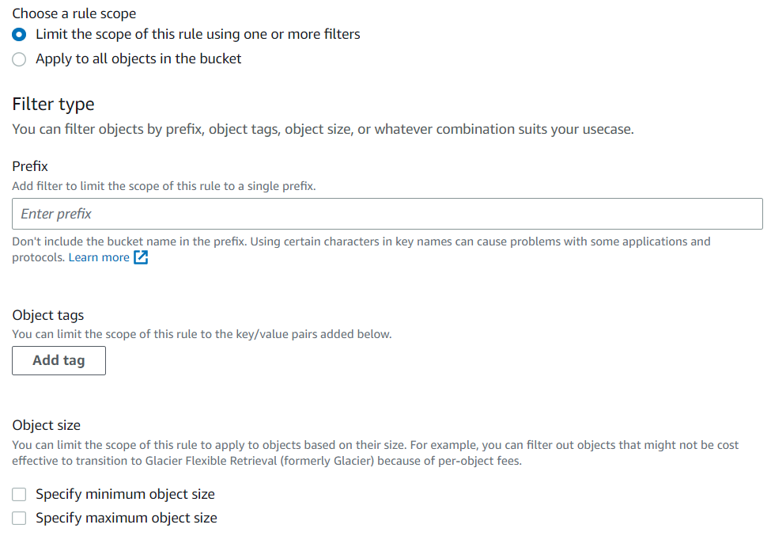Open the Learn more link
The height and width of the screenshot is (536, 771).
coord(99,257)
